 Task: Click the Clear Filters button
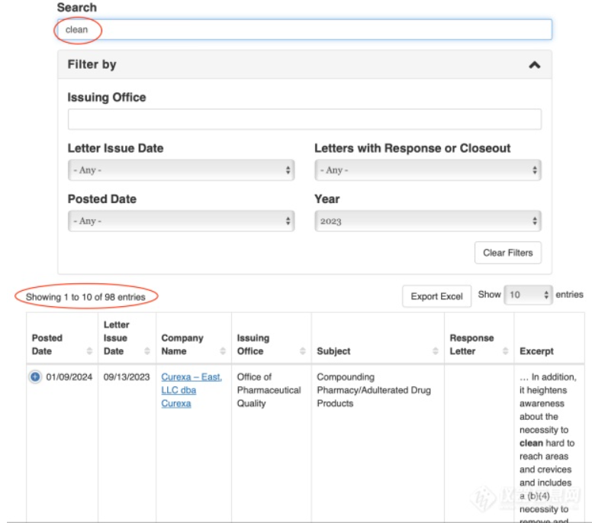point(507,253)
